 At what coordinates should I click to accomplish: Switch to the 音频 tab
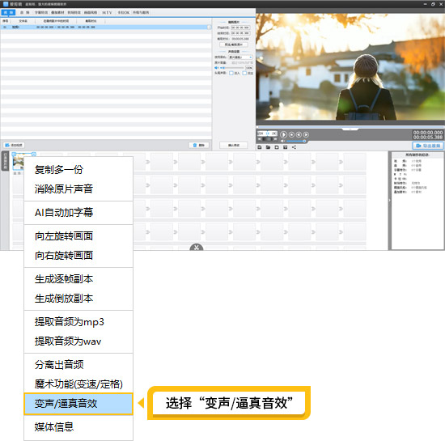[25, 12]
